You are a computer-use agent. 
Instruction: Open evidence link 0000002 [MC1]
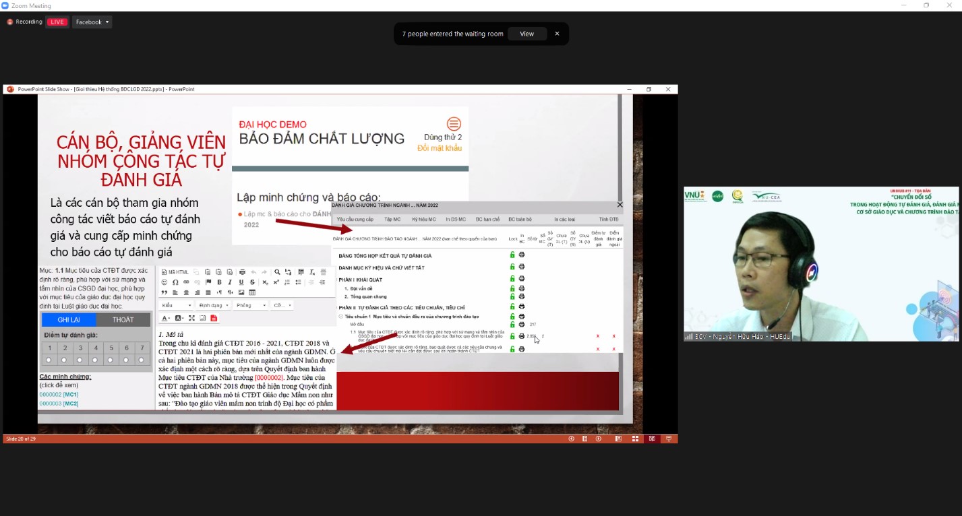[59, 394]
